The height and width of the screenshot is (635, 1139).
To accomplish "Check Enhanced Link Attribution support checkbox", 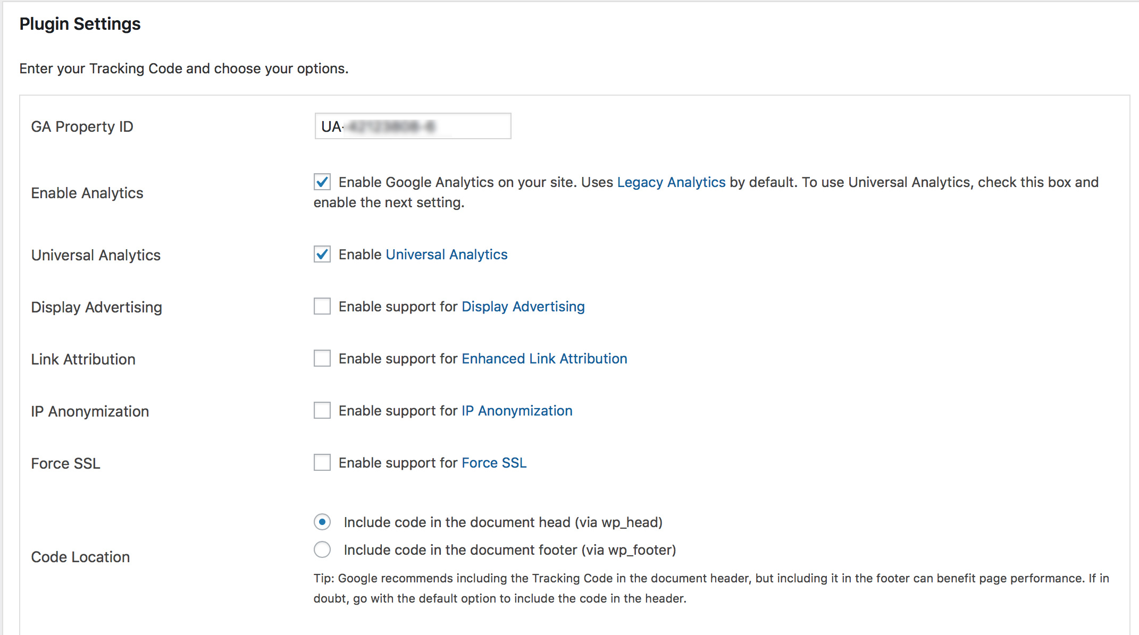I will coord(322,358).
